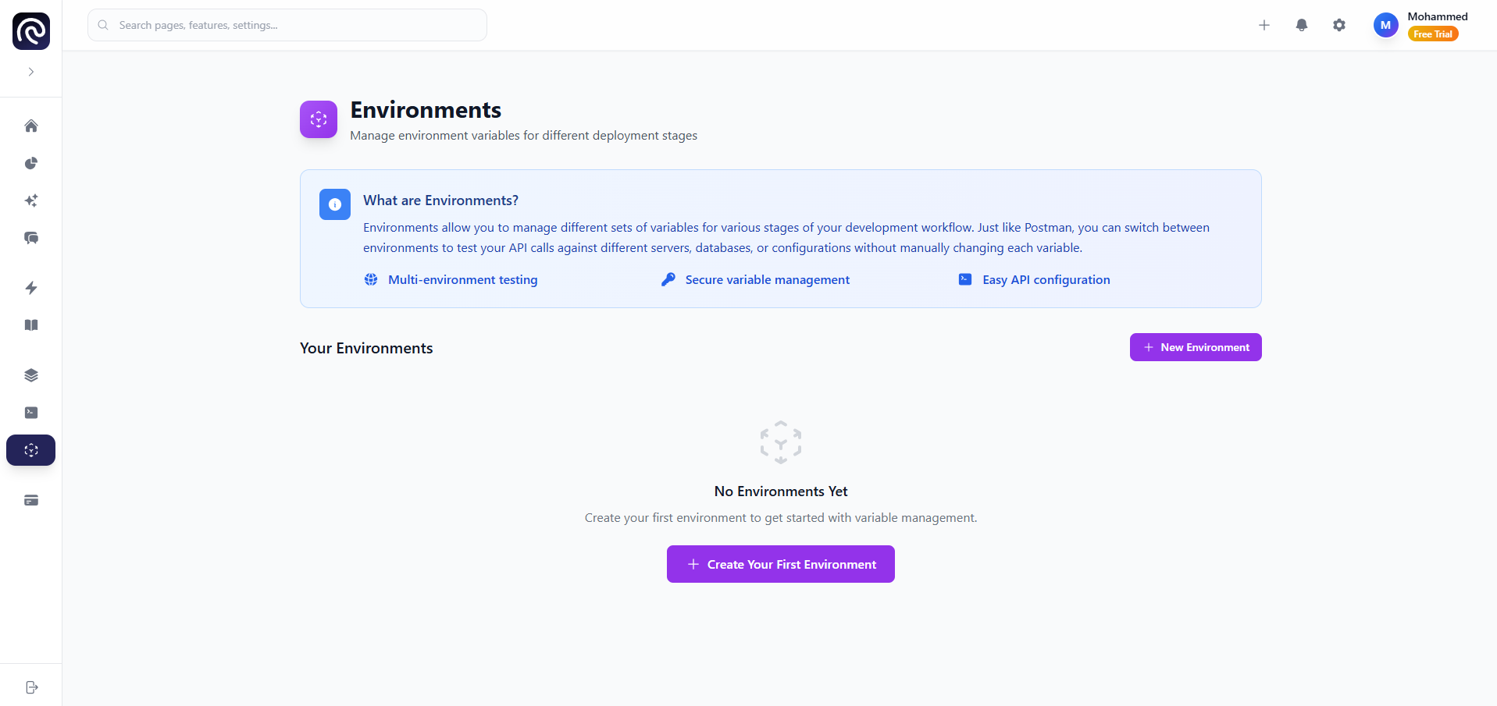Click the app logo in top-left corner

[x=31, y=31]
